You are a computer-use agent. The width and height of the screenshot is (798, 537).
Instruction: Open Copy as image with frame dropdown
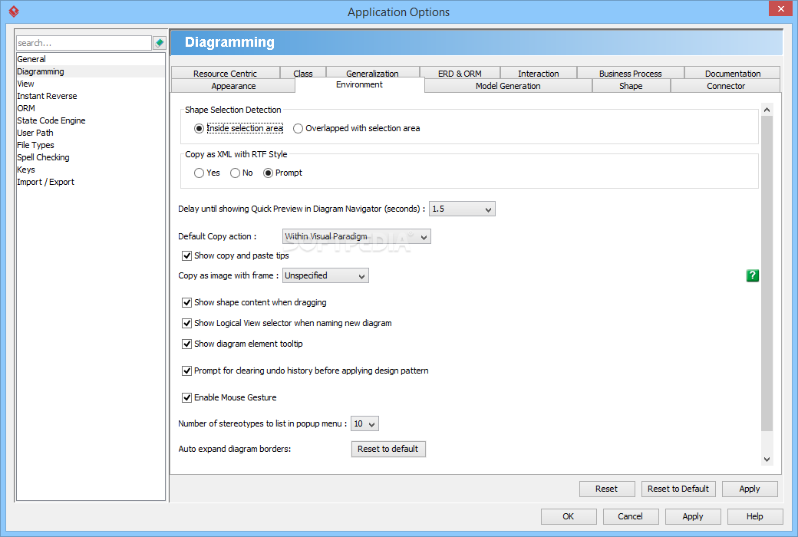tap(325, 275)
